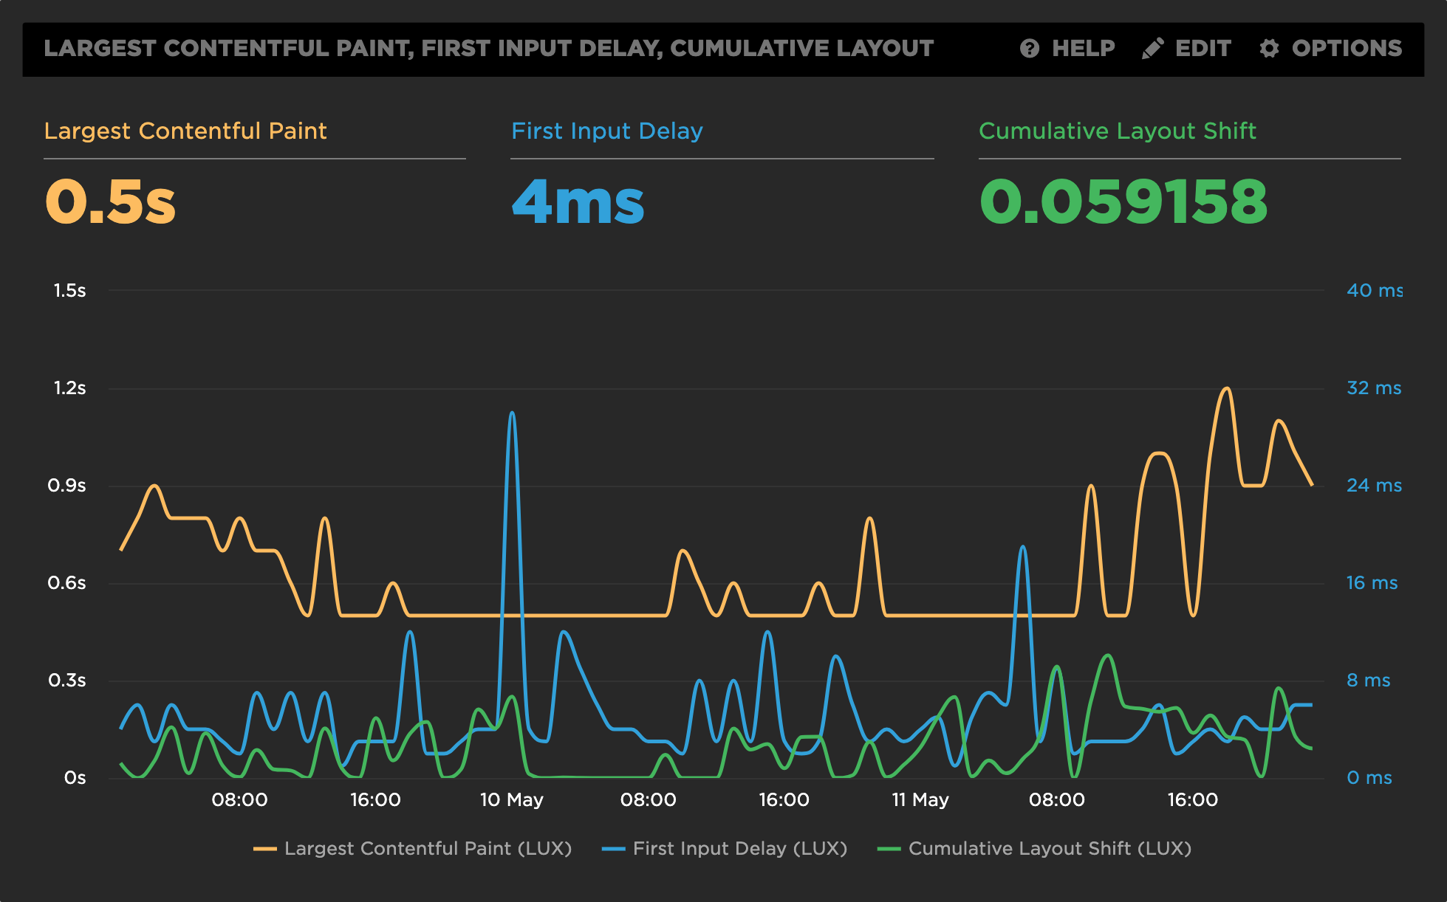Viewport: 1447px width, 902px height.
Task: Click the 4ms metric value
Action: (x=578, y=202)
